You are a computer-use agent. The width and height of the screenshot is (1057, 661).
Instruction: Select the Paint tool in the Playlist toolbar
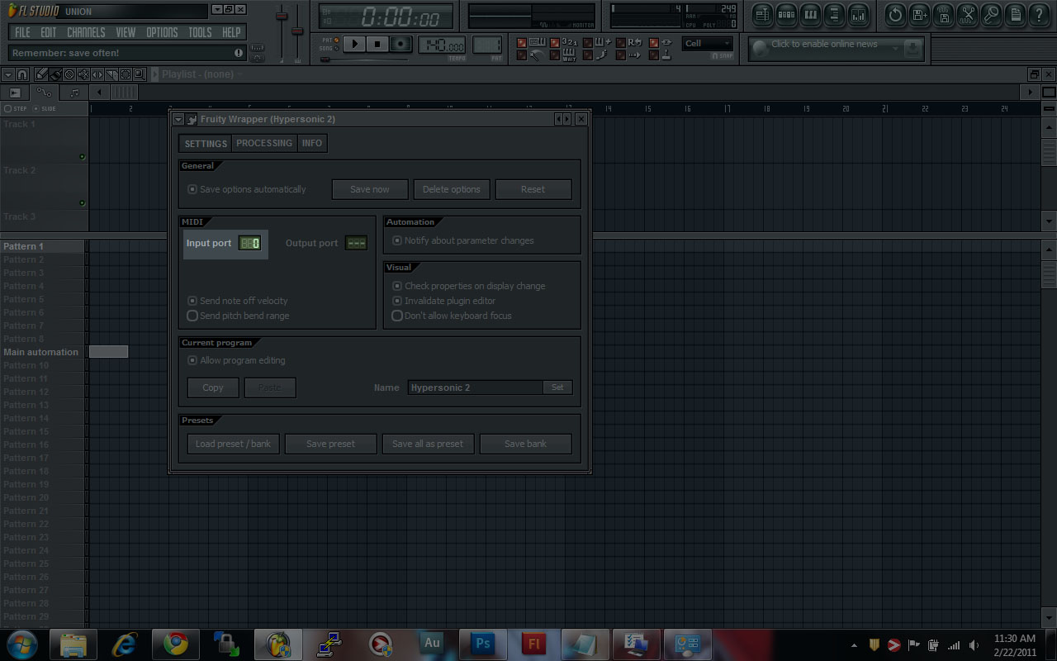[x=55, y=74]
